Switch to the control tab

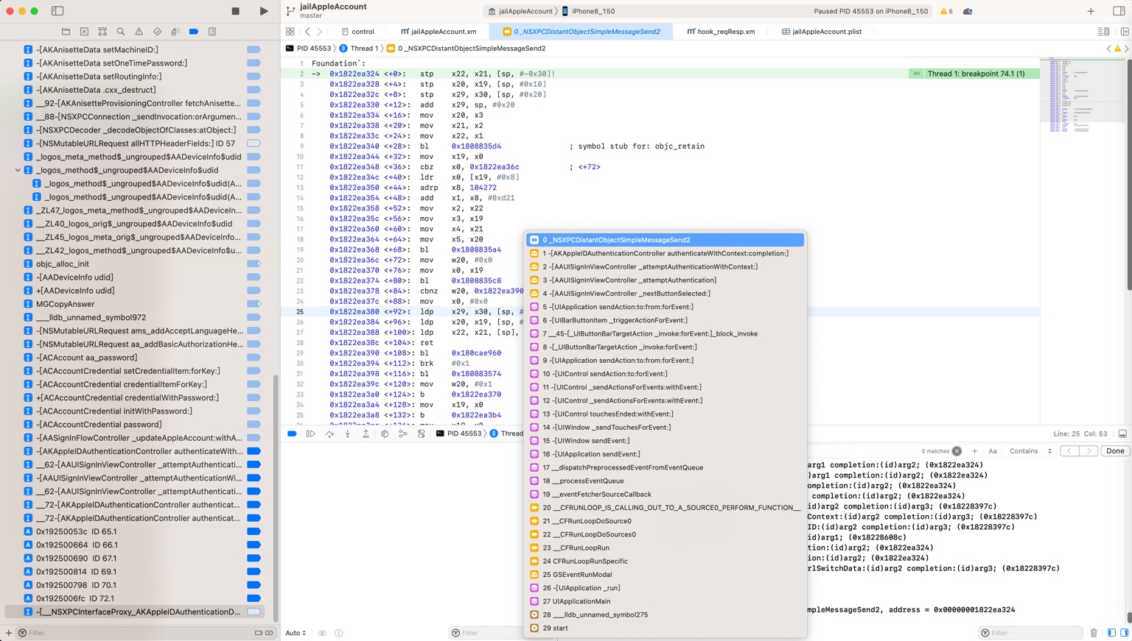[x=358, y=32]
